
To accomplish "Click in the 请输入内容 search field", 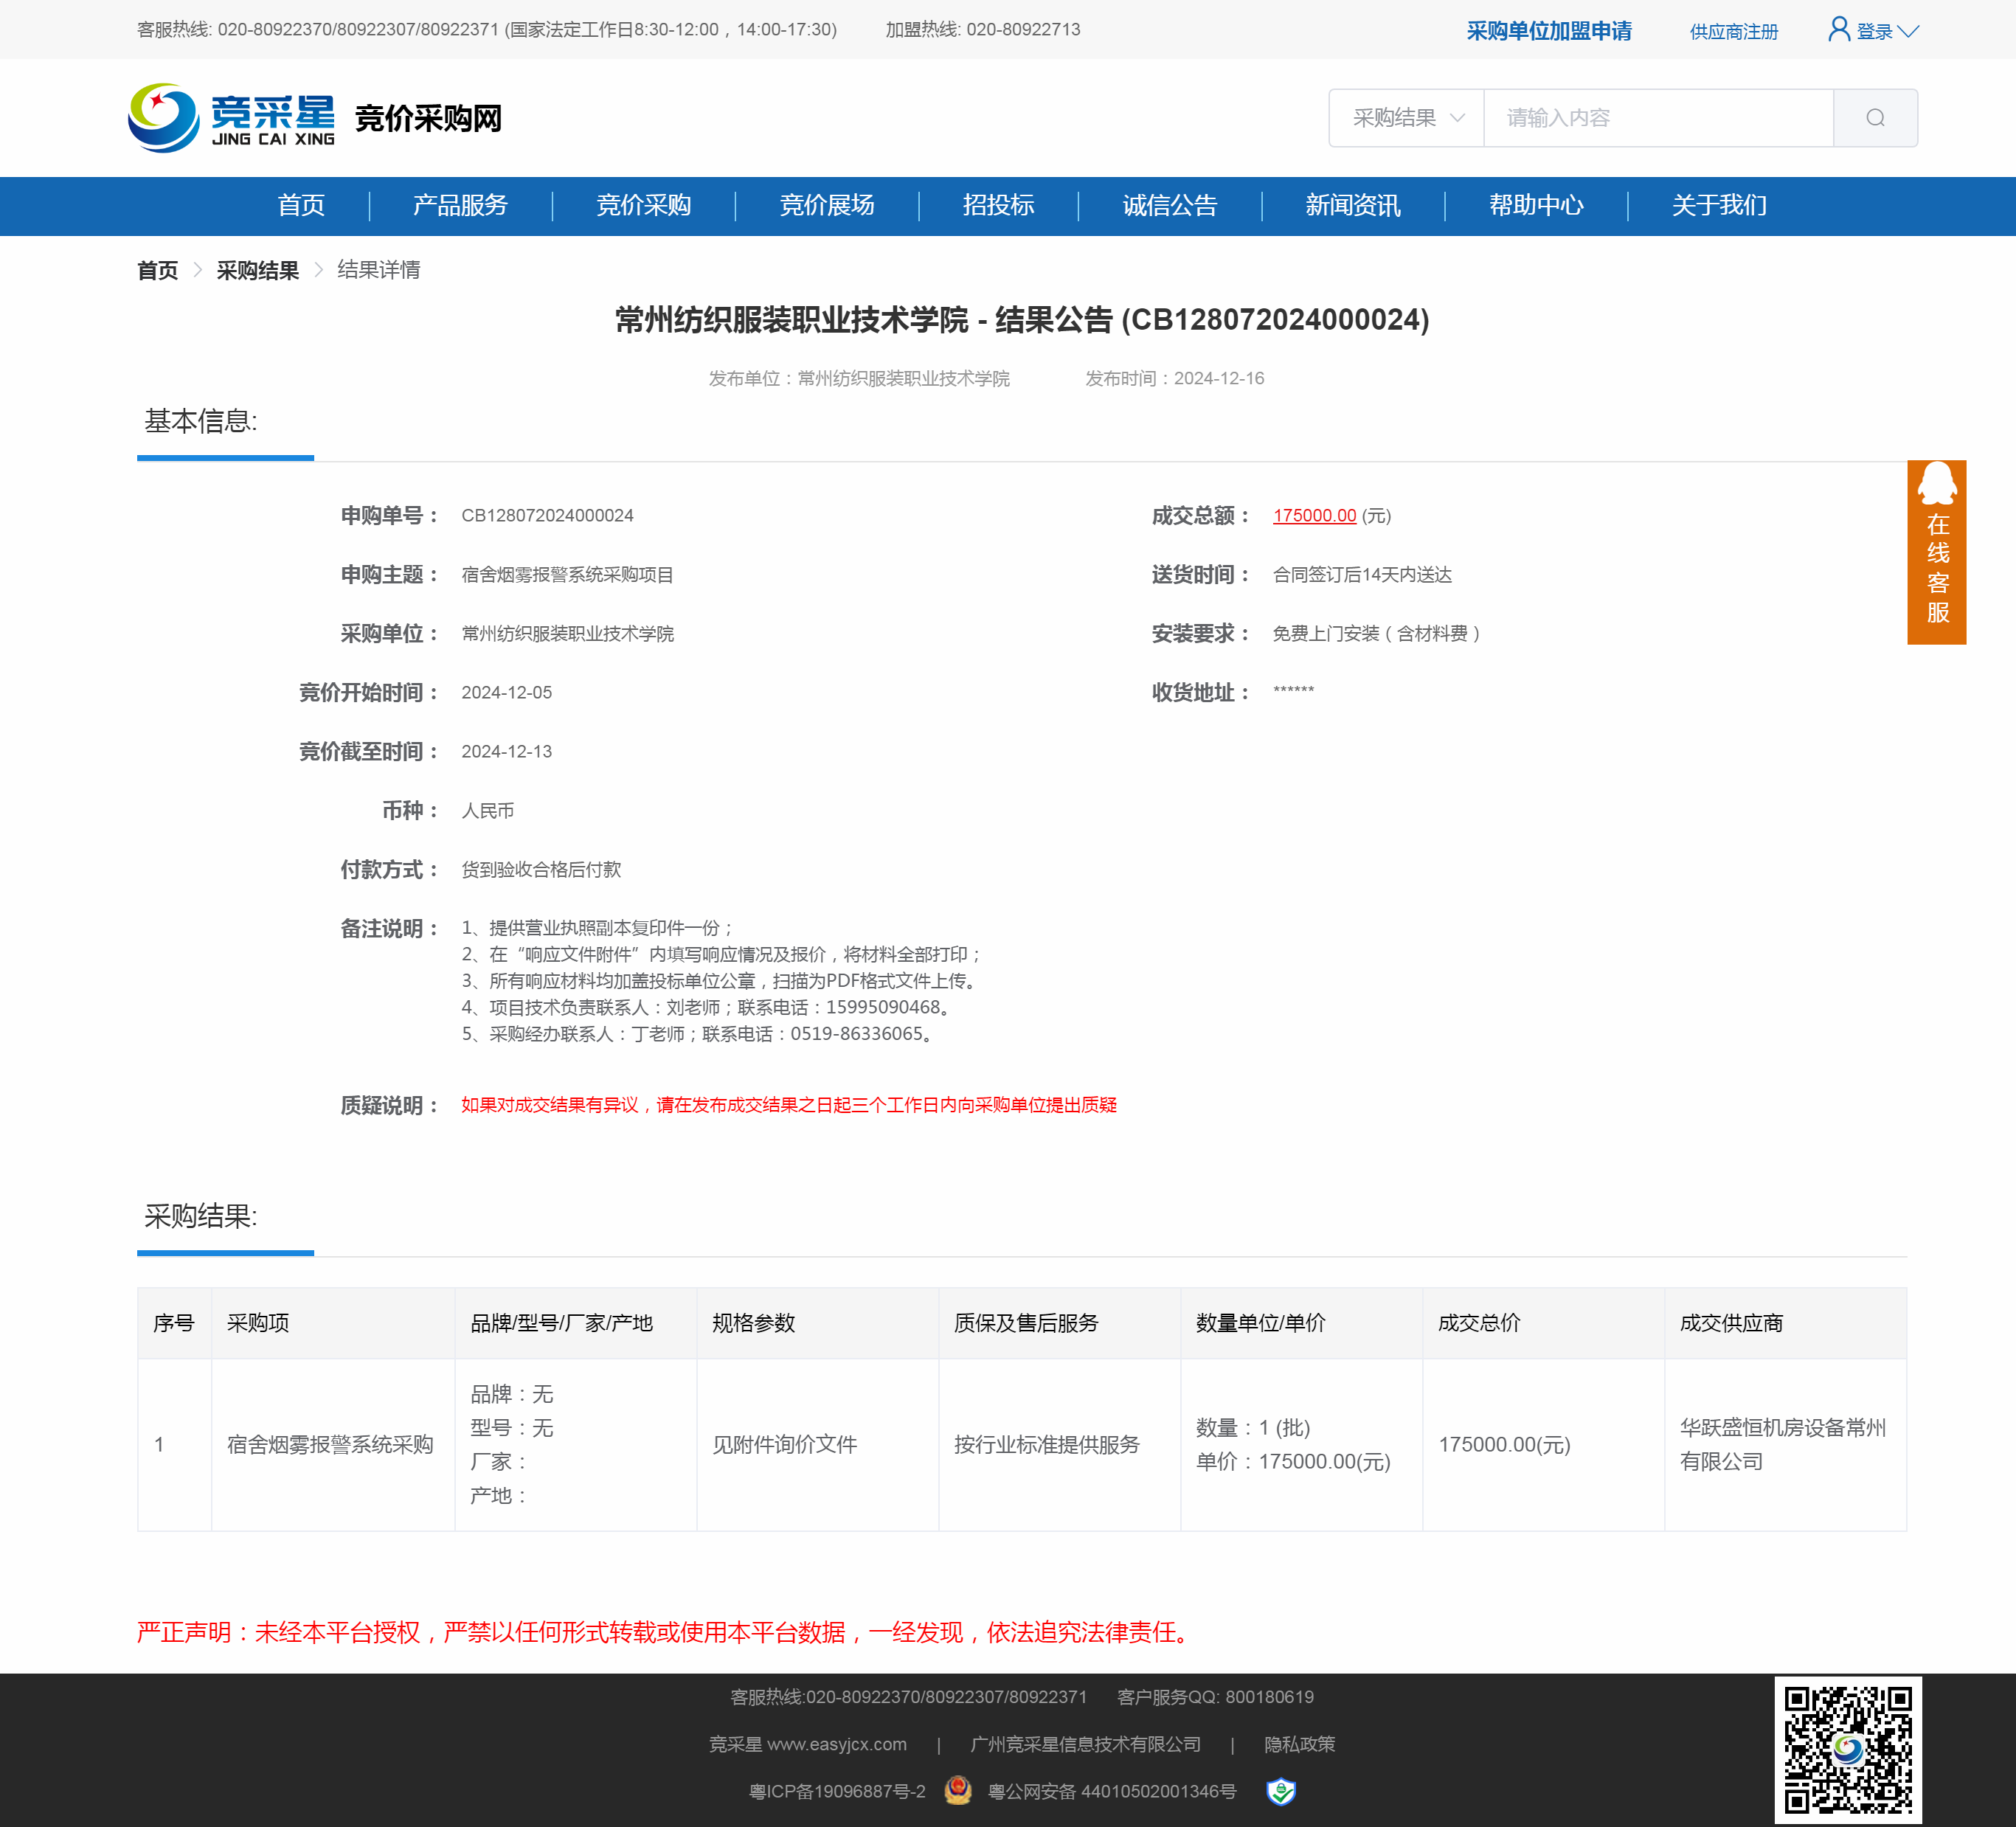I will (1657, 118).
